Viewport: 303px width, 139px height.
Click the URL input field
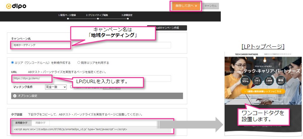click(91, 78)
